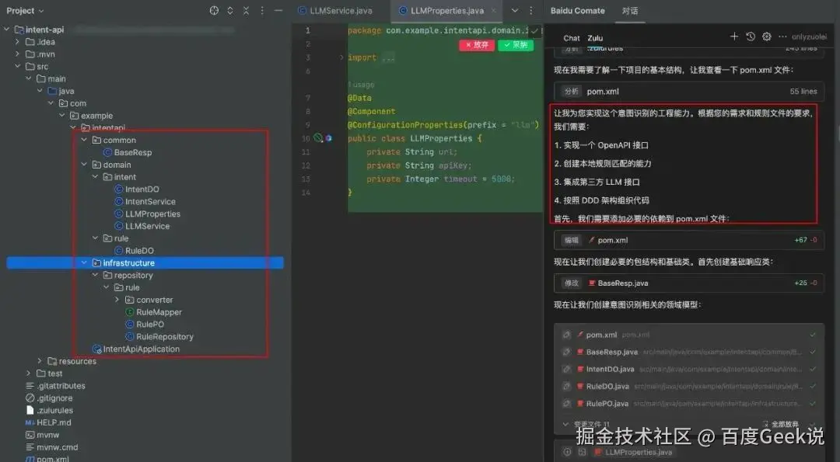Toggle accept check for BaseResp.java change
This screenshot has height=462, width=840.
point(813,352)
